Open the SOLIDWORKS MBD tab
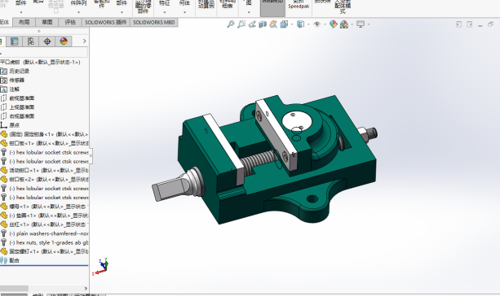 [154, 22]
